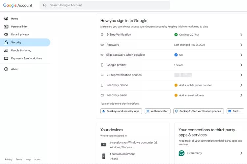
Task: Click the Home person icon in sidebar
Action: pos(6,18)
